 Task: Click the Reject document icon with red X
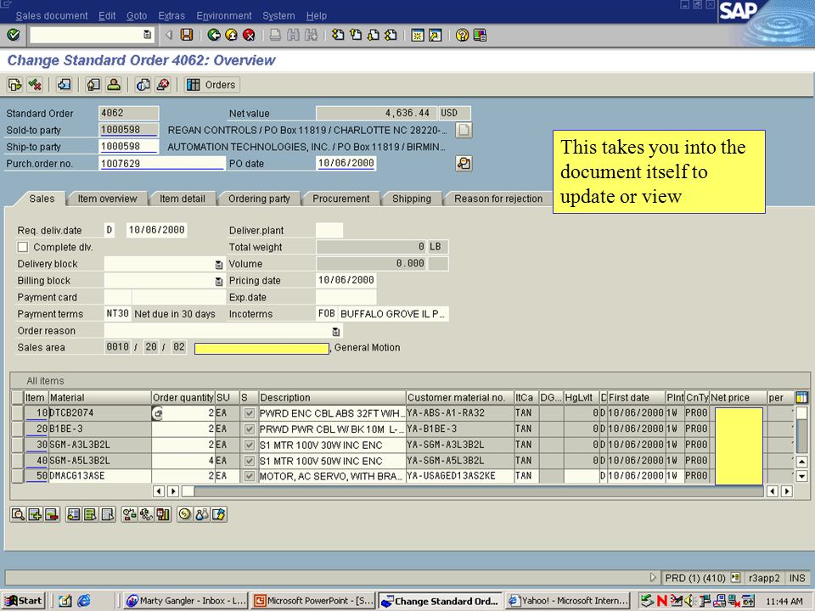(x=163, y=84)
